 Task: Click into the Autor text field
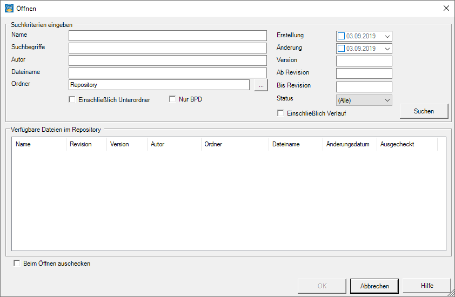coord(168,60)
